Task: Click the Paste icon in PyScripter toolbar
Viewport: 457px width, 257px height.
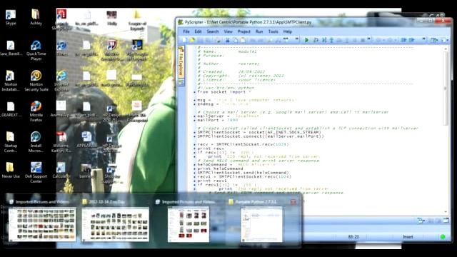Action: click(243, 40)
